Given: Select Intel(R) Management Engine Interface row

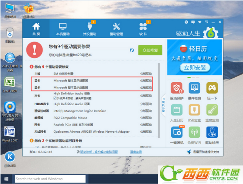Looking at the screenshot, I should (x=93, y=111).
